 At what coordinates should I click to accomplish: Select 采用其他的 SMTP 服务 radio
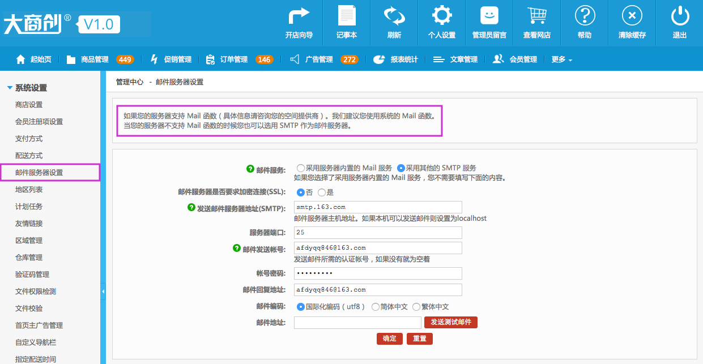click(401, 168)
